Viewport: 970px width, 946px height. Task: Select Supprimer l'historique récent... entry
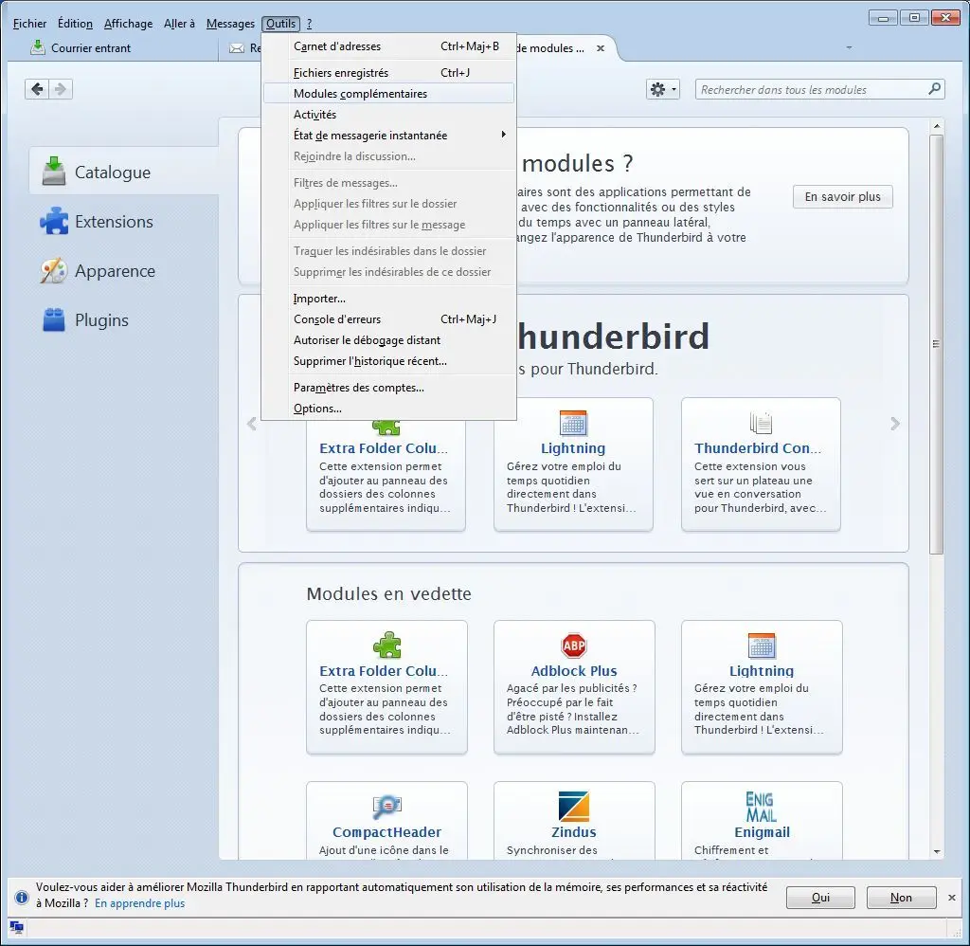pos(388,361)
